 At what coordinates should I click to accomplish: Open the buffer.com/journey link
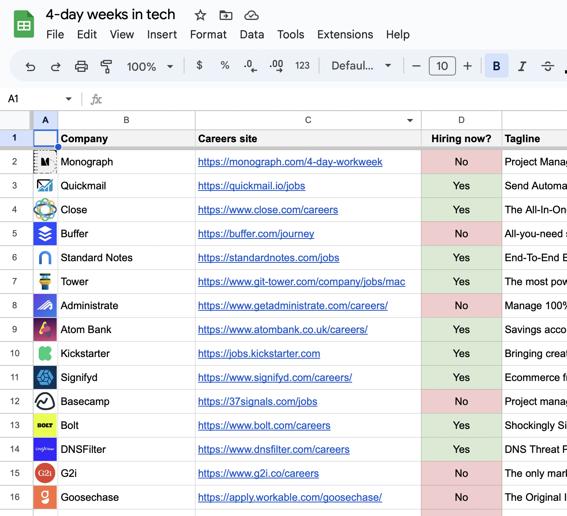[x=256, y=234]
